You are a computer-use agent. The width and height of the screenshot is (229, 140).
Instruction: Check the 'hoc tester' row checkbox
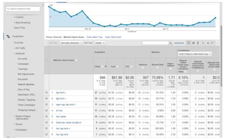click(x=46, y=117)
